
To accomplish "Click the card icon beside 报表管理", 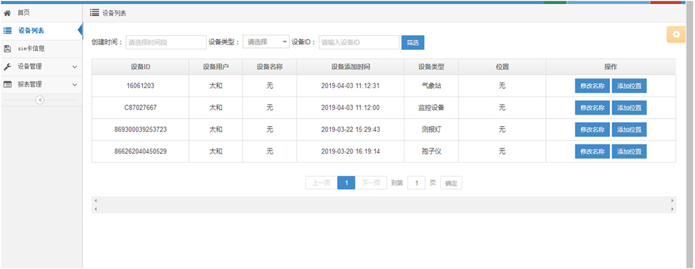I will pos(7,85).
